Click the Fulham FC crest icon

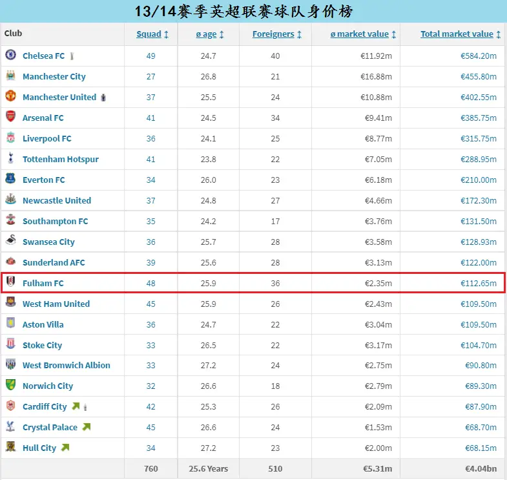click(x=11, y=282)
